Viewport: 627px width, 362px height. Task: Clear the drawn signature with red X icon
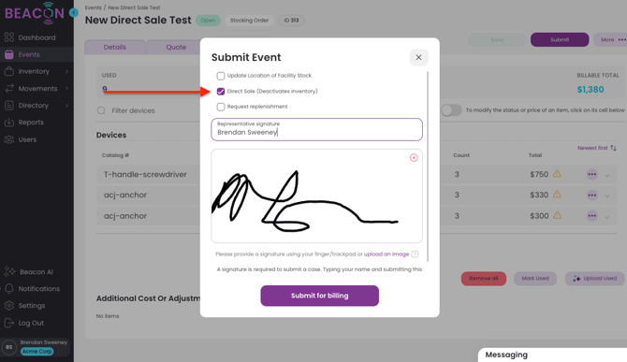(x=414, y=158)
